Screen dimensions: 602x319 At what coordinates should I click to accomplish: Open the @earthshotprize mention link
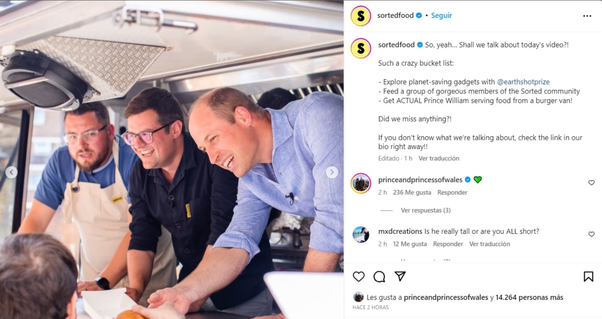(x=523, y=82)
